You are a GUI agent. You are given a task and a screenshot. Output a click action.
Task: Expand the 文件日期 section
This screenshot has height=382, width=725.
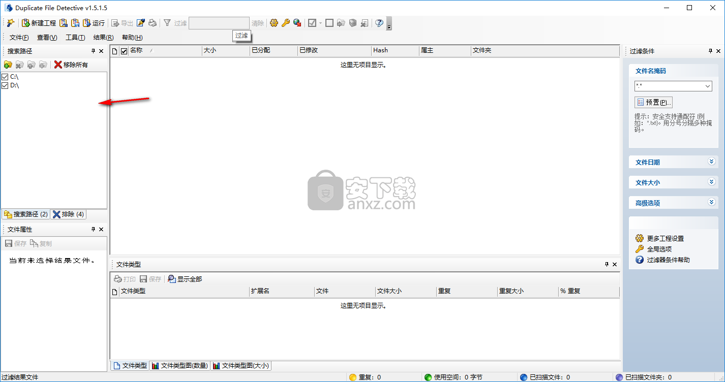point(673,162)
